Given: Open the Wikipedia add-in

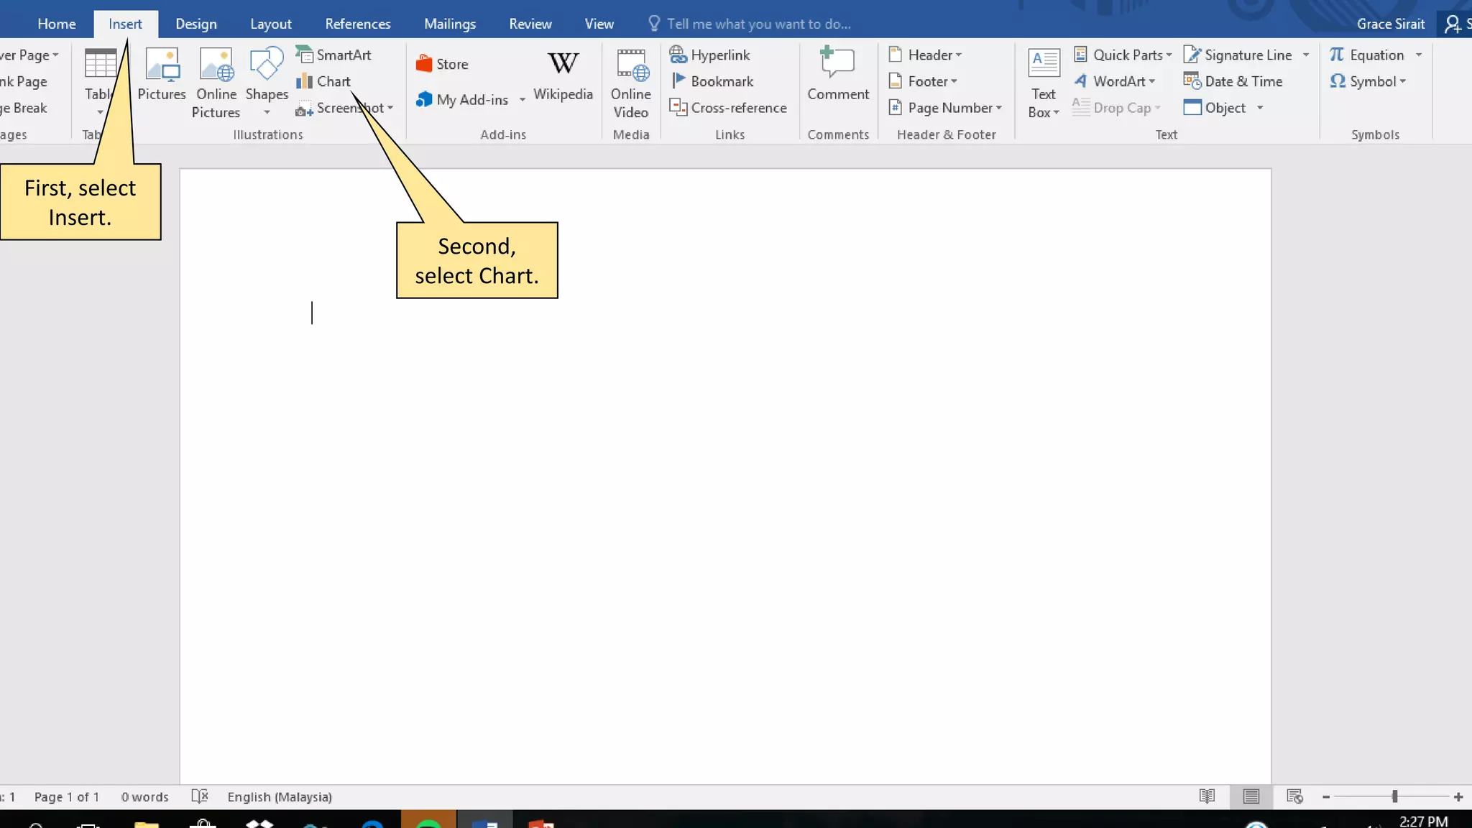Looking at the screenshot, I should 563,75.
